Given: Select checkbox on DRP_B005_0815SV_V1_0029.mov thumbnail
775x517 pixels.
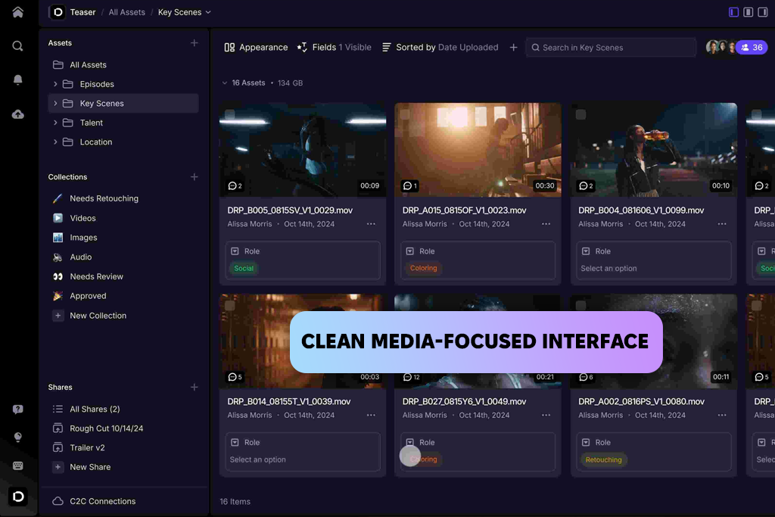Looking at the screenshot, I should pyautogui.click(x=230, y=114).
